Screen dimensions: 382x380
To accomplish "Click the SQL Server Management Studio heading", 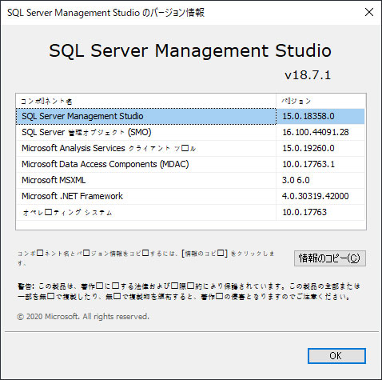I will point(190,50).
